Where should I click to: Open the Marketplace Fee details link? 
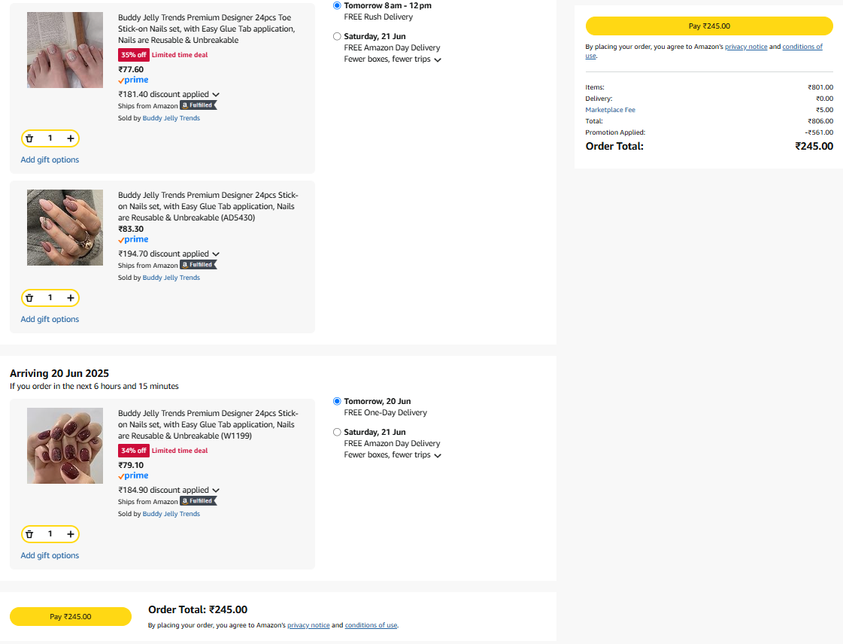click(x=610, y=110)
